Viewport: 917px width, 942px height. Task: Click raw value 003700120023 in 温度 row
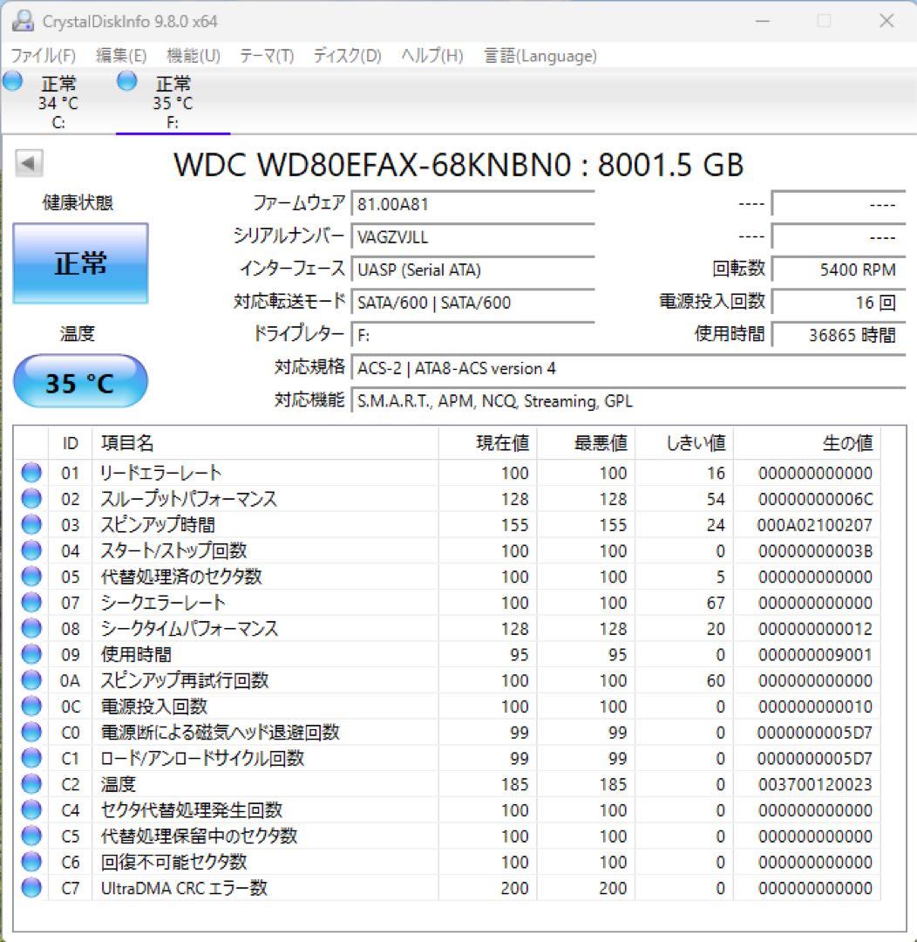coord(814,785)
